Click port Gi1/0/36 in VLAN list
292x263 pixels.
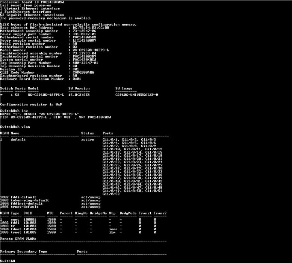[154, 175]
